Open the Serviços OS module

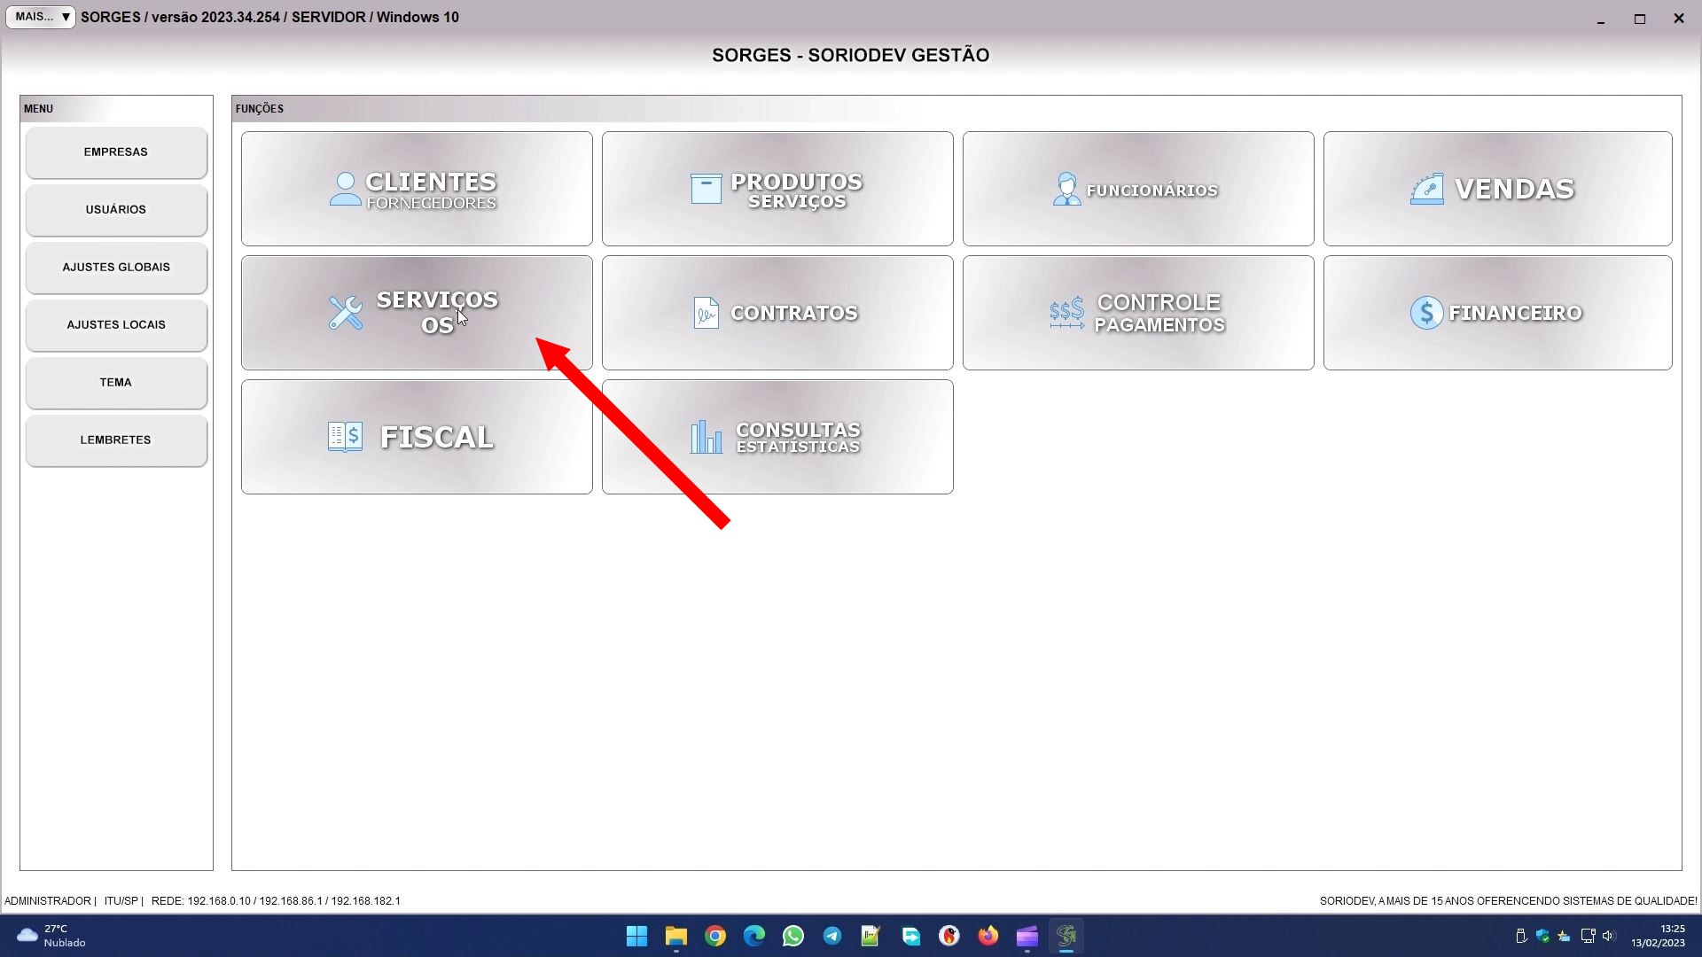click(x=417, y=313)
